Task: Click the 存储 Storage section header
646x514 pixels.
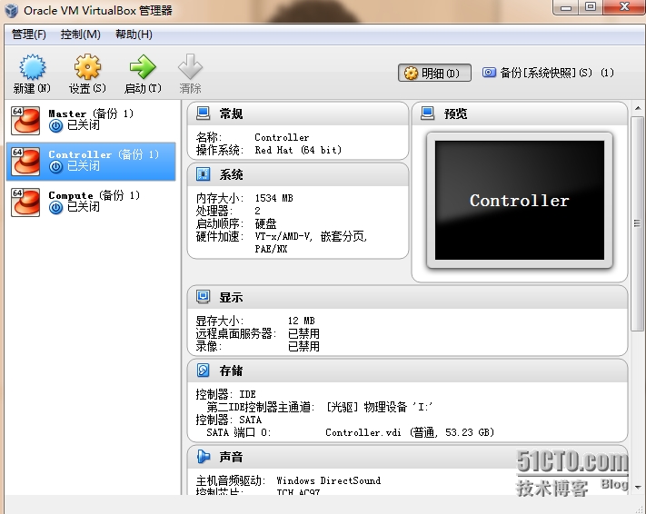Action: click(407, 371)
